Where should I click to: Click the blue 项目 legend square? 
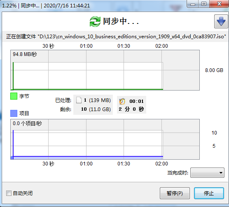point(14,113)
